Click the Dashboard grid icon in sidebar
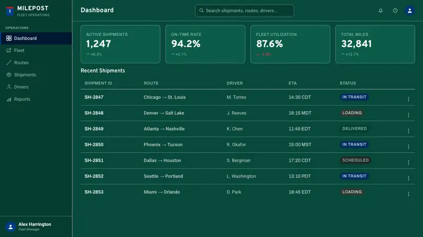 9,38
